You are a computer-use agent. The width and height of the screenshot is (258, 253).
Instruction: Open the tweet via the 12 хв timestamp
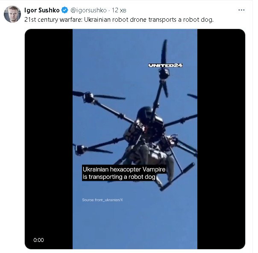119,10
